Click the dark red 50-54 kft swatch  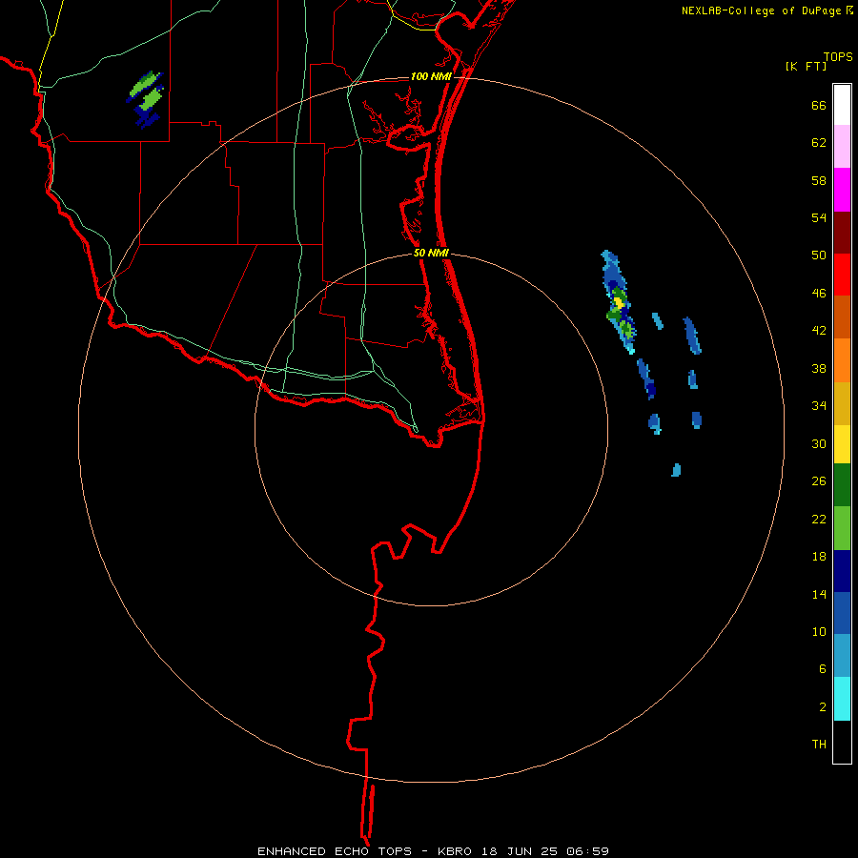point(842,233)
